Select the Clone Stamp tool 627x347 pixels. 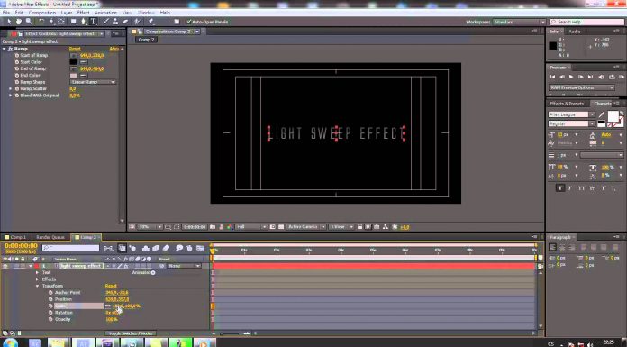(x=115, y=22)
